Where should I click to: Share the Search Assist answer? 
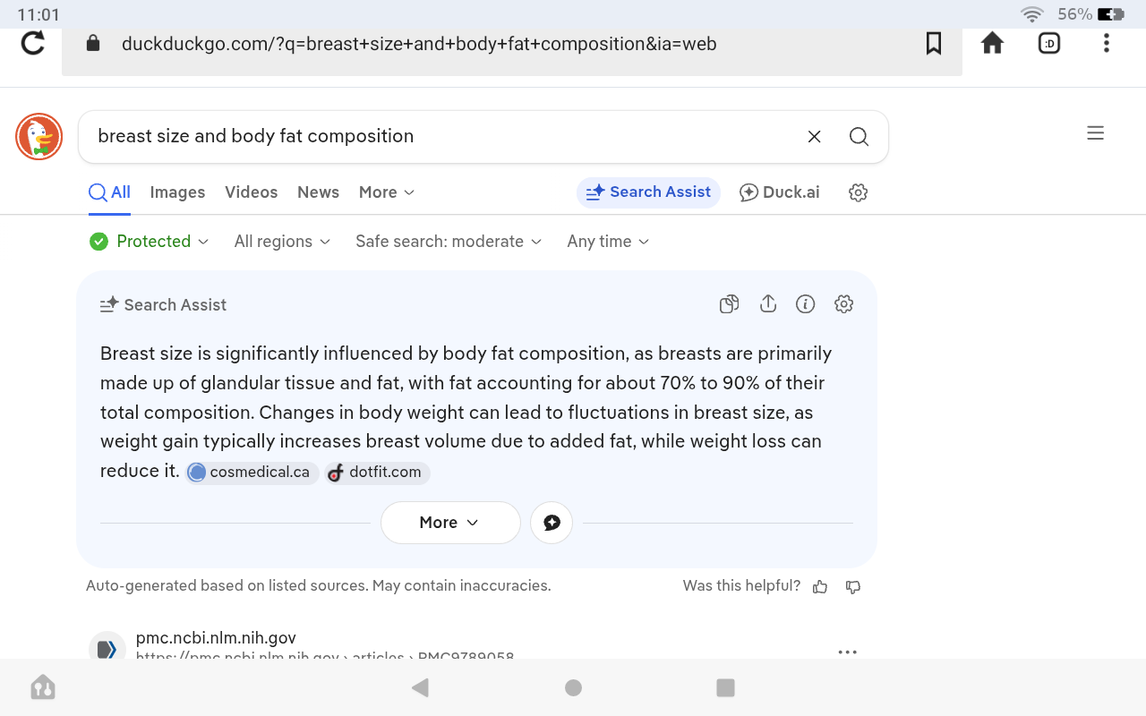767,304
